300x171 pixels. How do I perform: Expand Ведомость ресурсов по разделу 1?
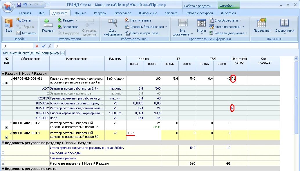click(x=3, y=142)
